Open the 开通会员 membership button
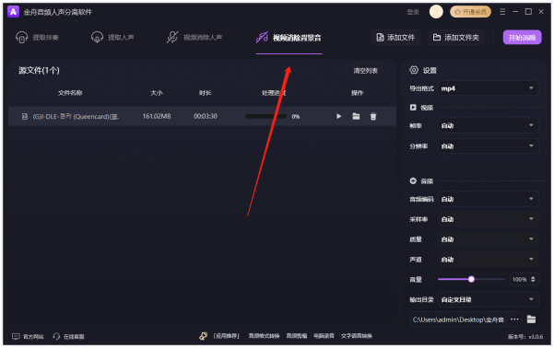 (x=470, y=12)
